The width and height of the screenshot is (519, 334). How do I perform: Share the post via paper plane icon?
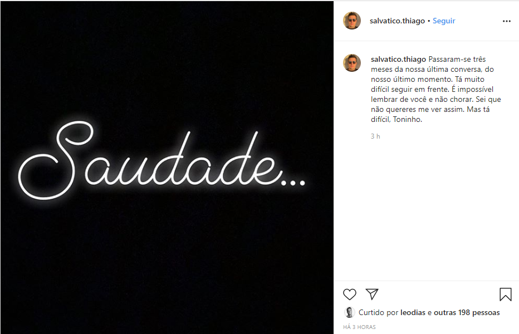coord(372,294)
